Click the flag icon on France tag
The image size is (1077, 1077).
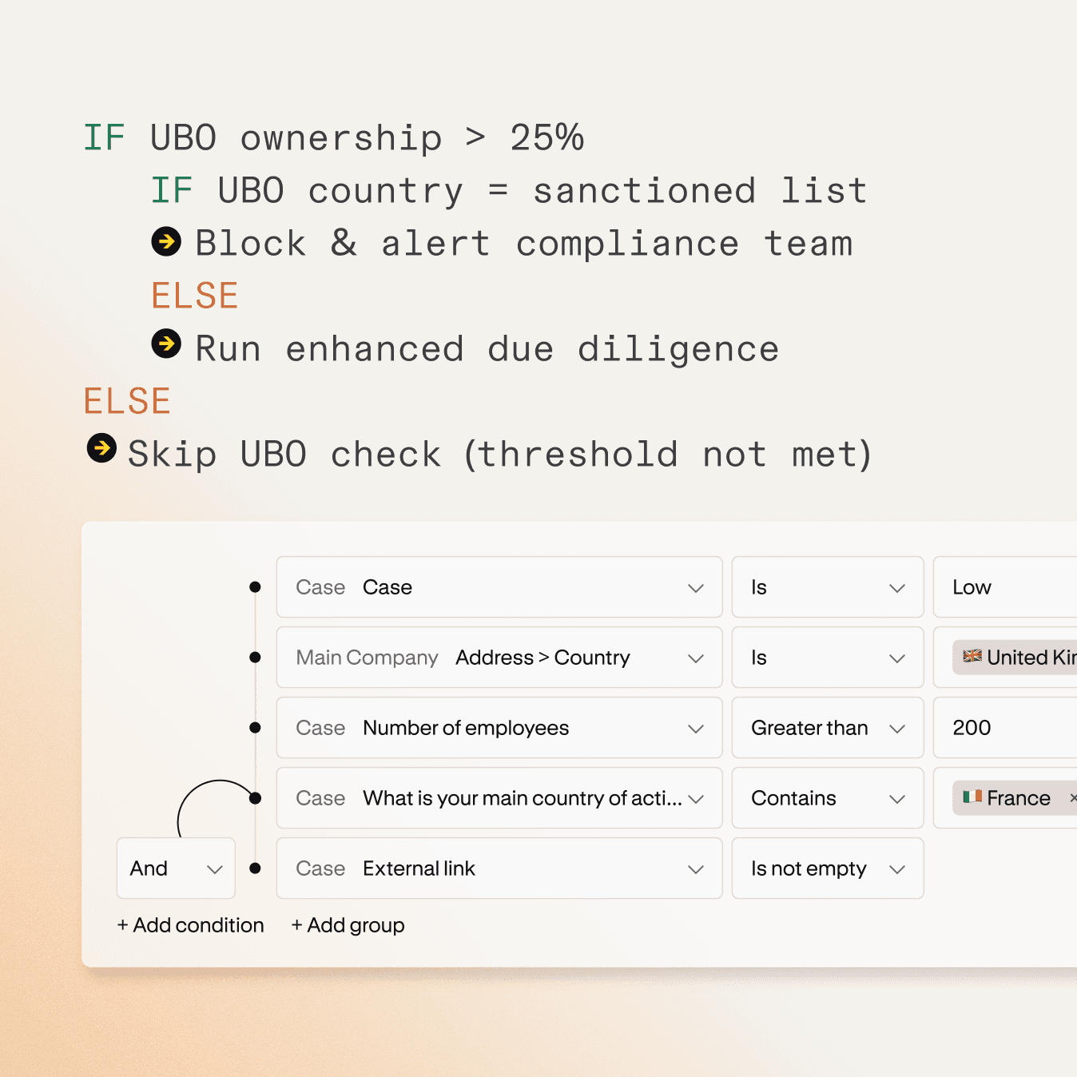pyautogui.click(x=972, y=797)
